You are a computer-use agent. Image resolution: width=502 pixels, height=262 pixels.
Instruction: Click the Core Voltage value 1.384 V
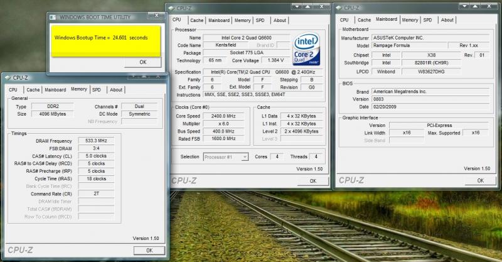pos(275,60)
